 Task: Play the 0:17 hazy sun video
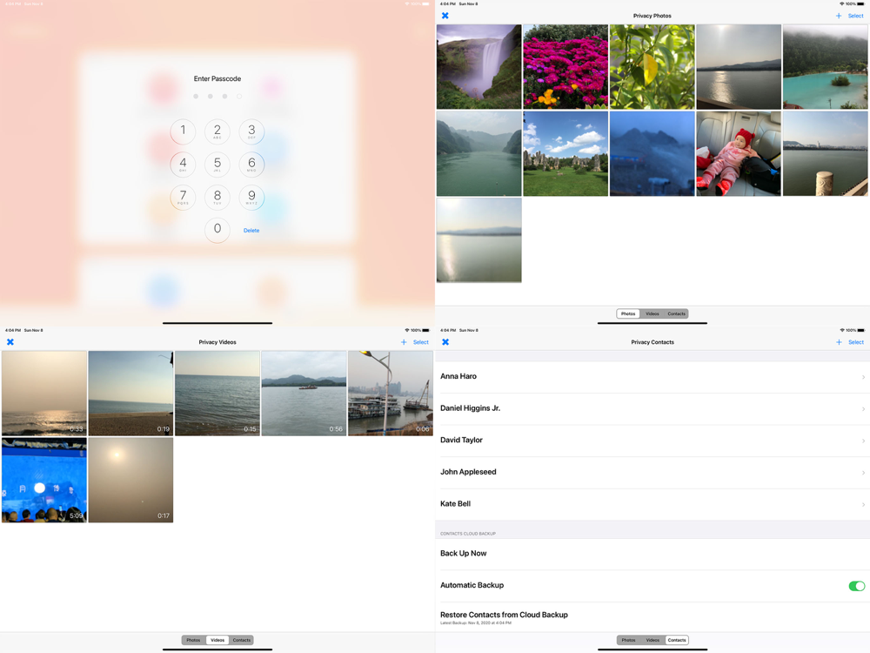(x=130, y=480)
